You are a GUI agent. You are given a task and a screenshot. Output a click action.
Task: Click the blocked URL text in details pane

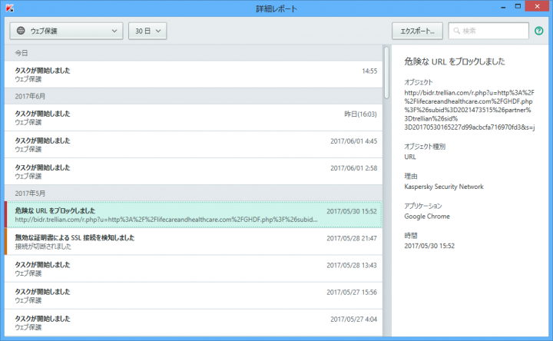(469, 110)
